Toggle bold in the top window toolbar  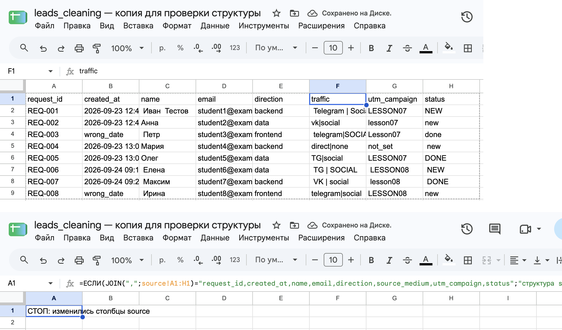pos(371,48)
